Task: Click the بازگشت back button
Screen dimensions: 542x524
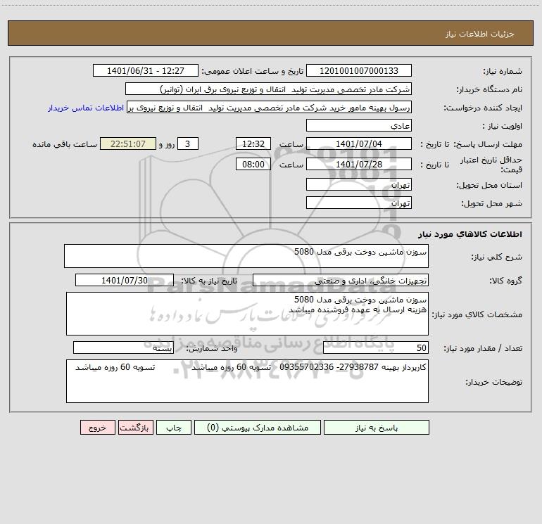Action: 135,427
